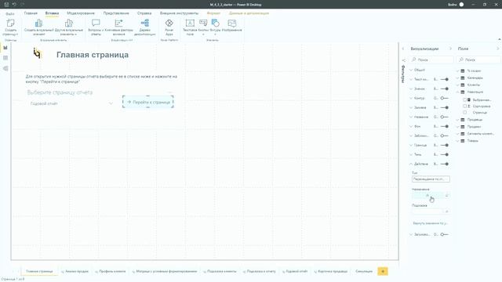Click the Save icon in title bar
The image size is (502, 282).
pos(6,5)
